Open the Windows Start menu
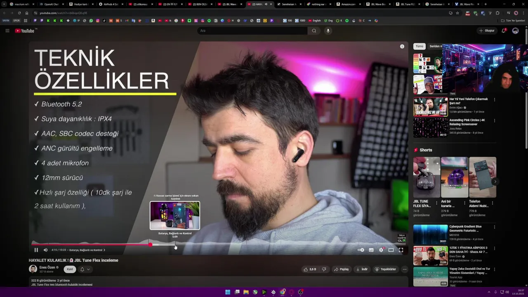This screenshot has height=297, width=528. point(228,292)
